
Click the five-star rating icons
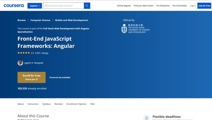[24, 53]
